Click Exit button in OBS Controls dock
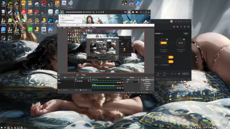This screenshot has width=230, height=129. [147, 89]
